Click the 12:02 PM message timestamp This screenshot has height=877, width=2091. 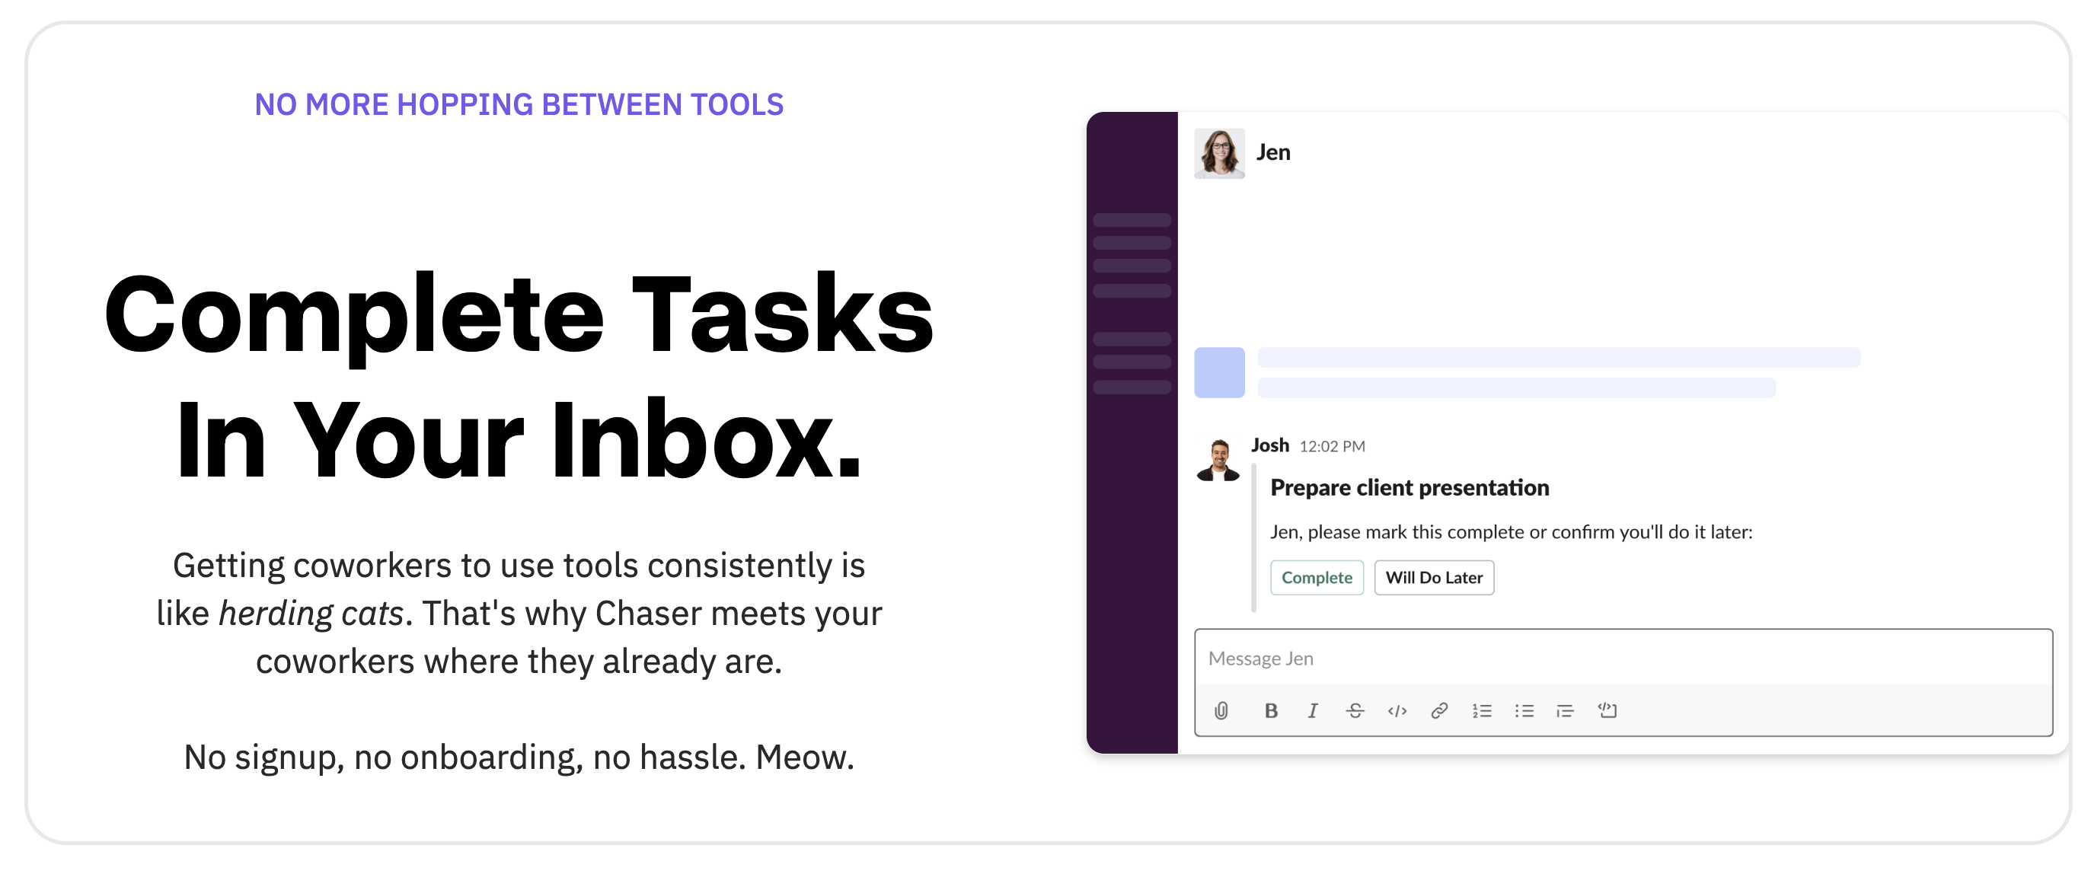(1332, 446)
